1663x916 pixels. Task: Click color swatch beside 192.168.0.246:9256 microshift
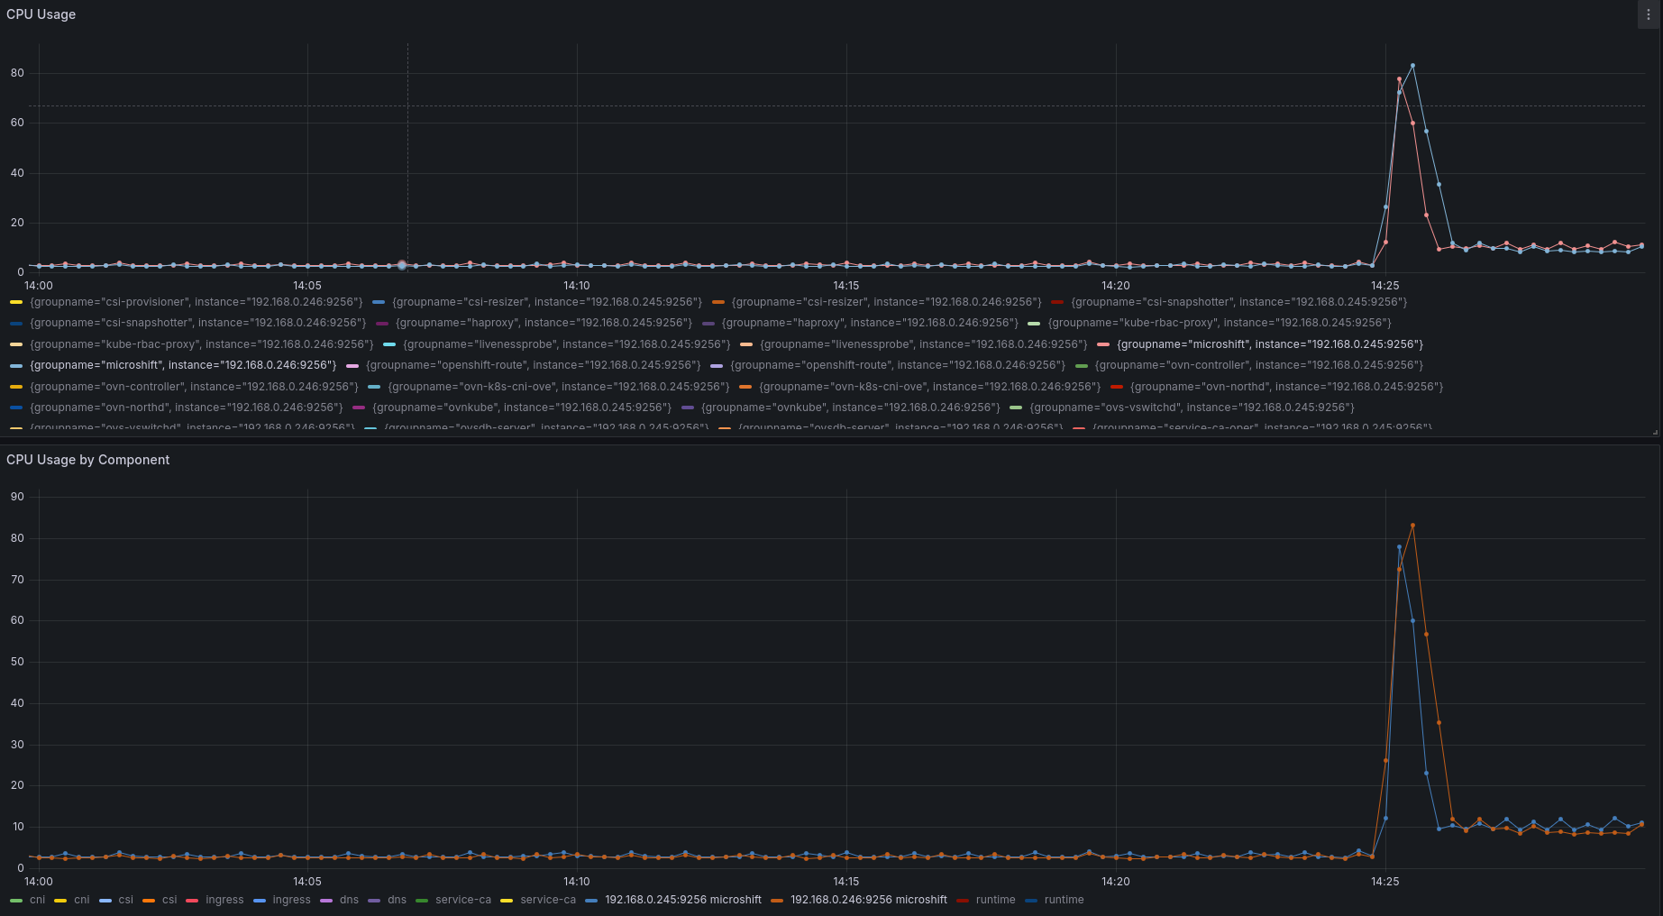(777, 900)
